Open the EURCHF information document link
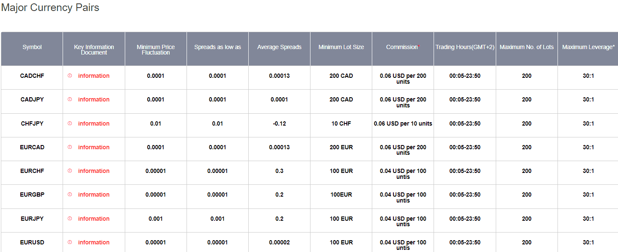 pyautogui.click(x=94, y=171)
